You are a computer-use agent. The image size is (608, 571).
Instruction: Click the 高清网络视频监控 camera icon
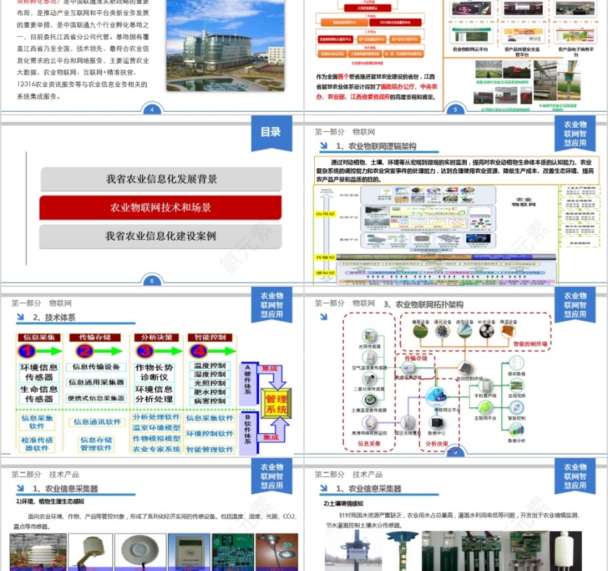tap(371, 422)
